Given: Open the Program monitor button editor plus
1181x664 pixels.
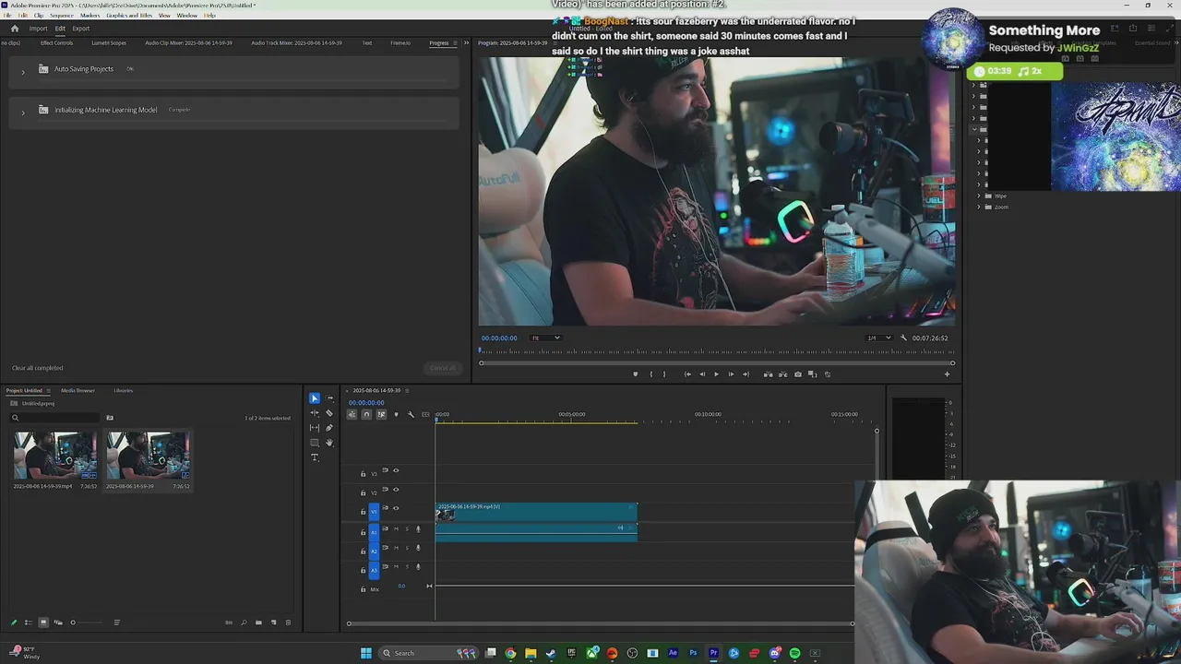Looking at the screenshot, I should pyautogui.click(x=947, y=374).
